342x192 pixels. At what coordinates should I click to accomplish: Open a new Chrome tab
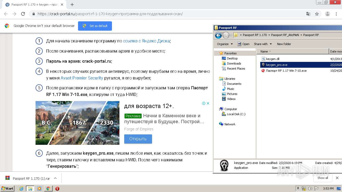click(x=72, y=5)
